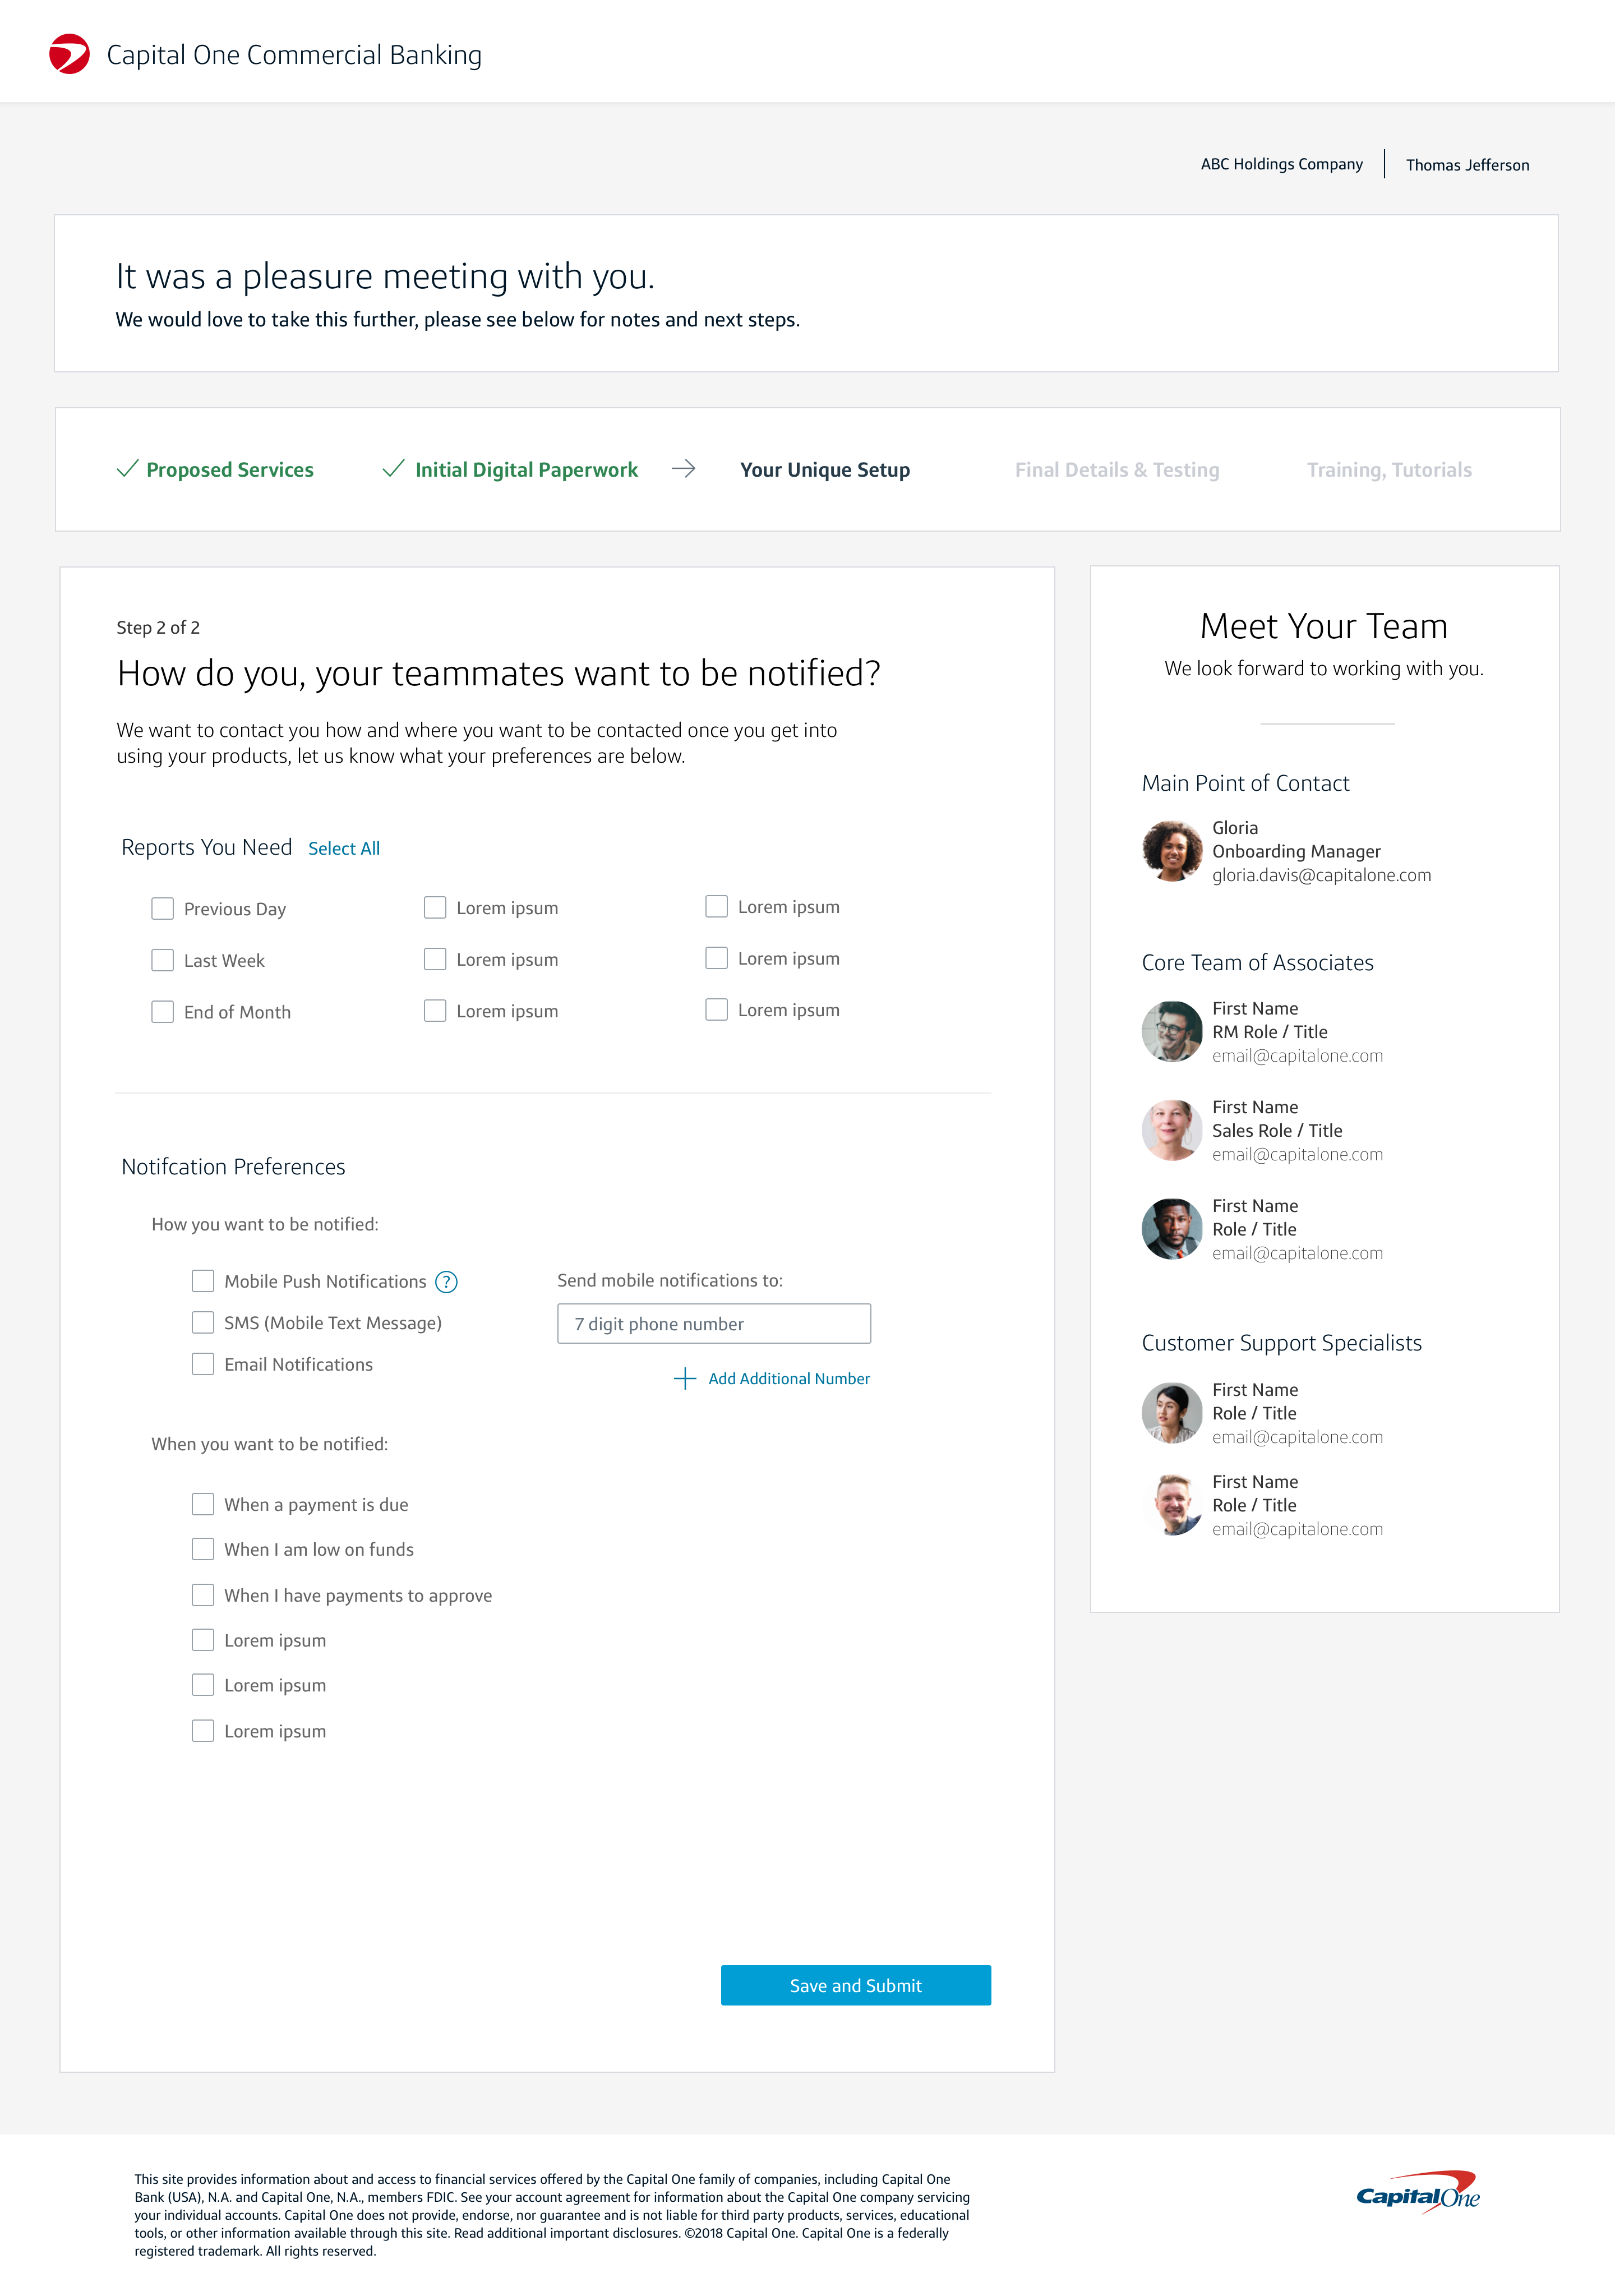Tick When I am low on funds
Screen dimensions: 1615x2296
(x=203, y=1550)
